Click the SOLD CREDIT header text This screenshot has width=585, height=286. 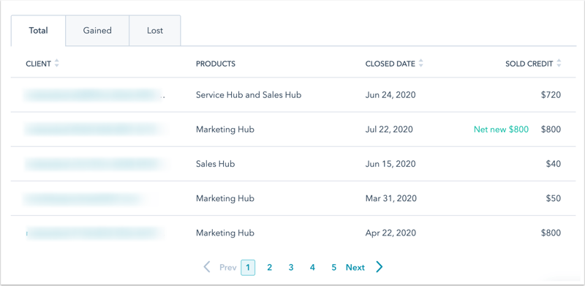(x=529, y=64)
